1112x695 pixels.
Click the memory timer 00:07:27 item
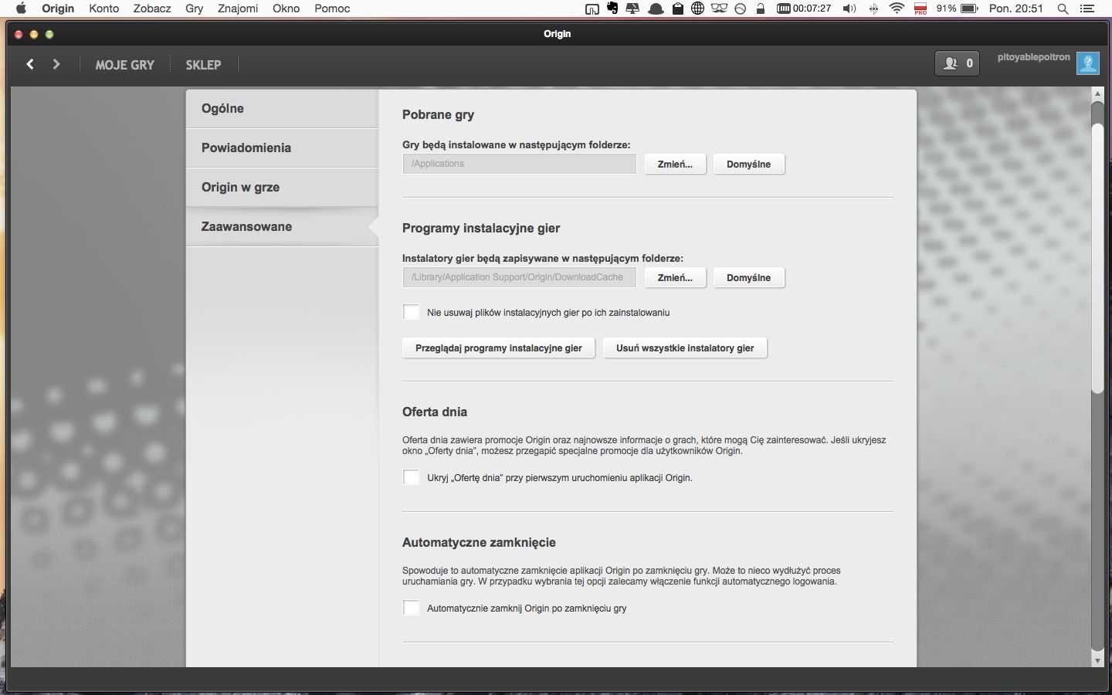804,8
